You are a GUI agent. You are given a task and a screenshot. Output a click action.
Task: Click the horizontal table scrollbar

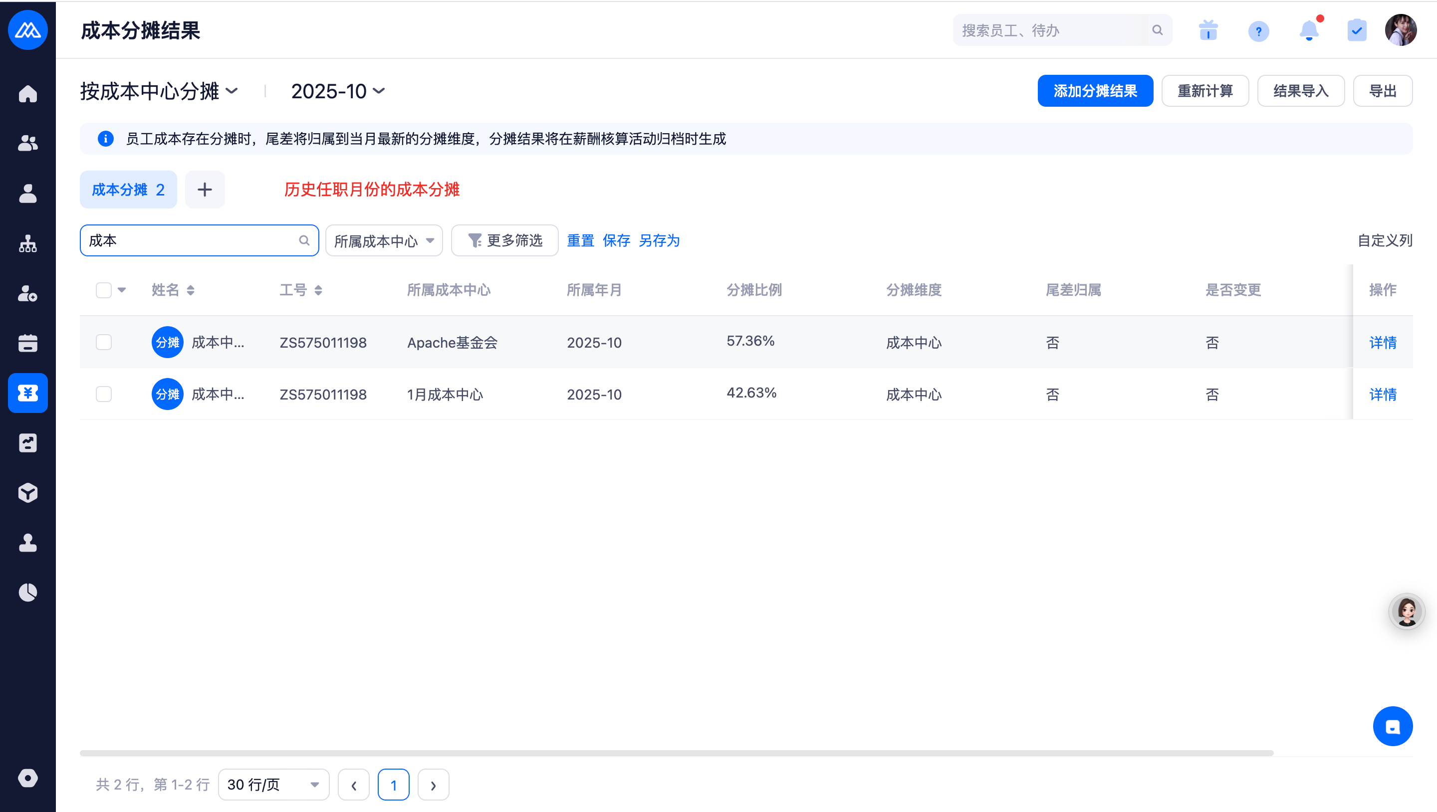point(676,753)
